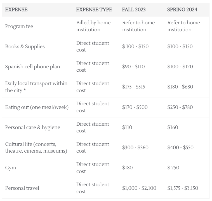Click the Spanish cell phone plan label
The image size is (212, 201).
click(x=33, y=67)
